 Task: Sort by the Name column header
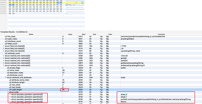[x=31, y=34]
